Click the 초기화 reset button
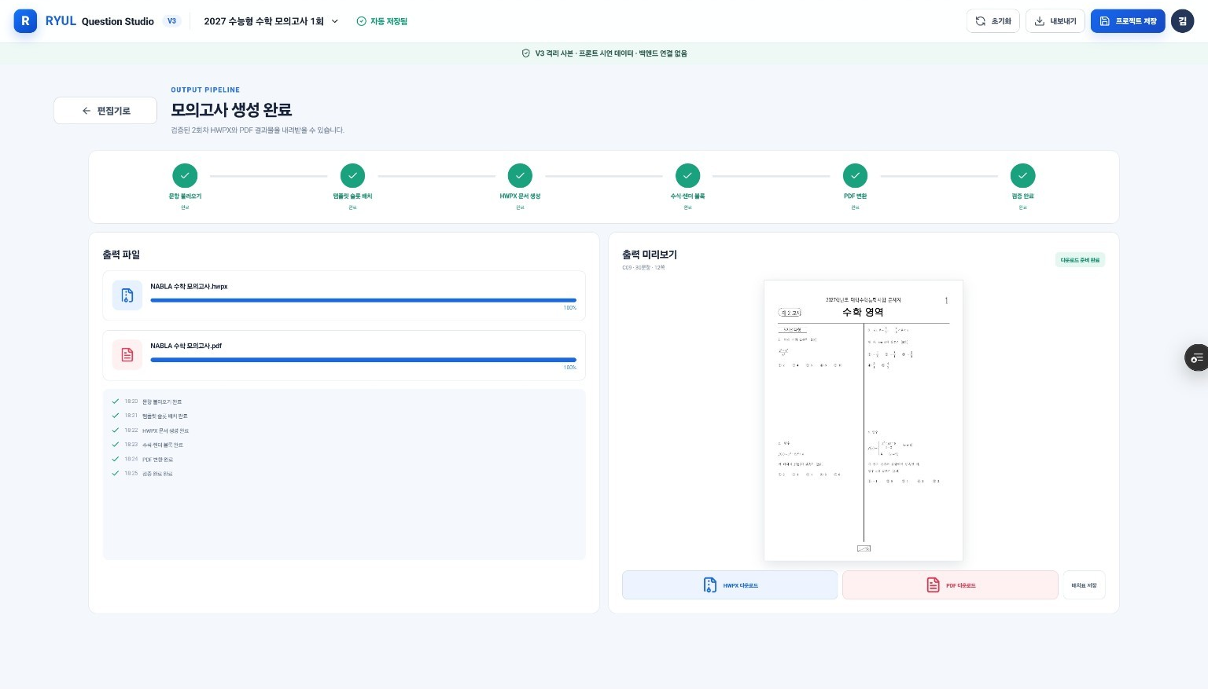This screenshot has width=1208, height=689. pyautogui.click(x=993, y=21)
